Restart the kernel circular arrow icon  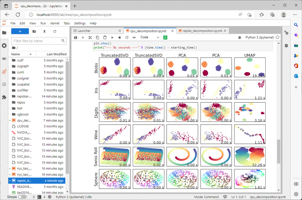coord(127,37)
